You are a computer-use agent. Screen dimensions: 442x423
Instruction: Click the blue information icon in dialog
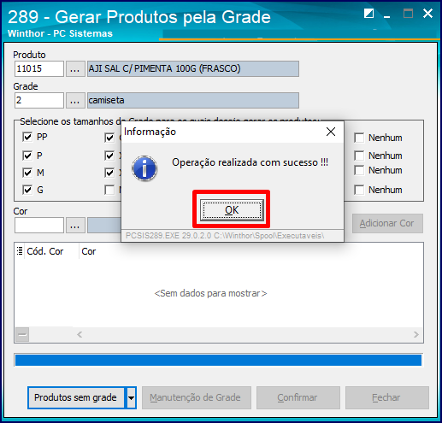pyautogui.click(x=144, y=168)
